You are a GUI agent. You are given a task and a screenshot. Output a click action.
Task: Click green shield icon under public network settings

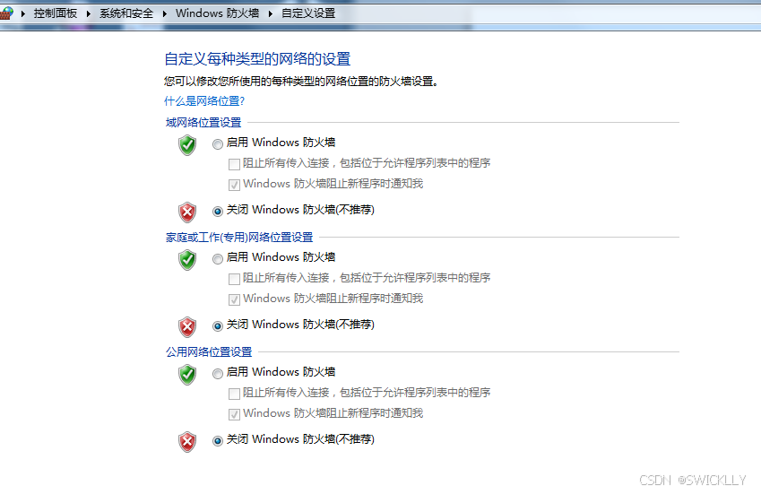click(x=187, y=375)
